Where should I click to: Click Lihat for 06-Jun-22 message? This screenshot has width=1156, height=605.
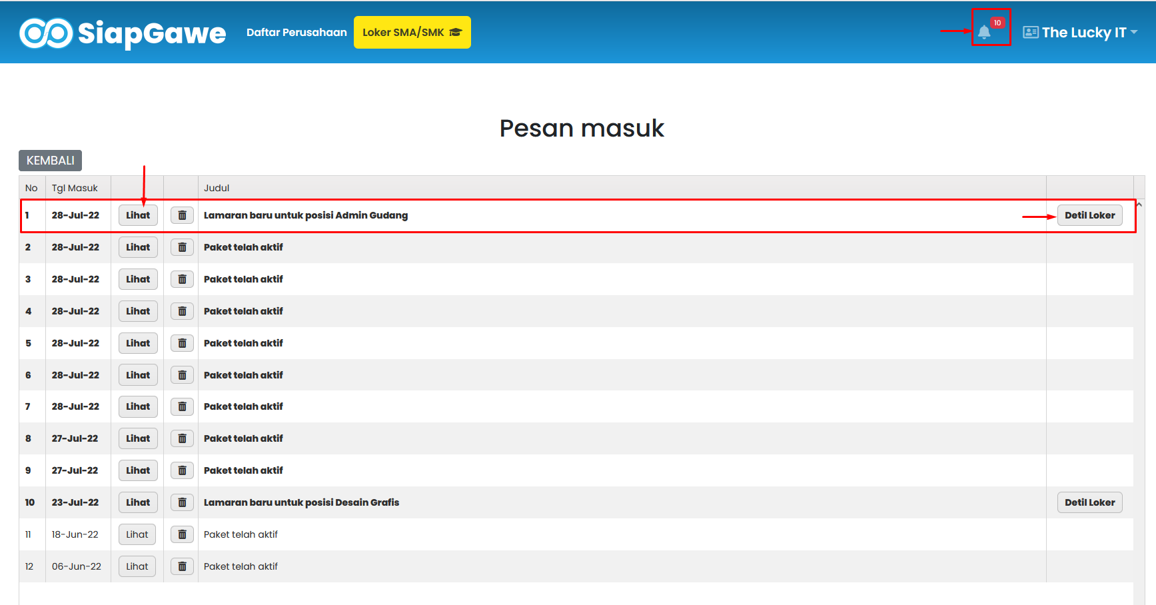tap(137, 566)
